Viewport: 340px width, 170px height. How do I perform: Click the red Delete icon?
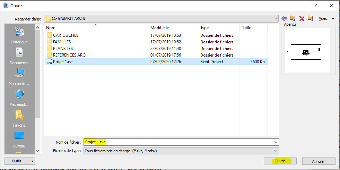click(302, 18)
